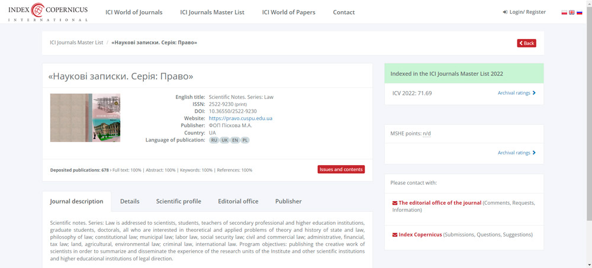Visit the pravo.cuspu.edu.ua website link

point(240,118)
